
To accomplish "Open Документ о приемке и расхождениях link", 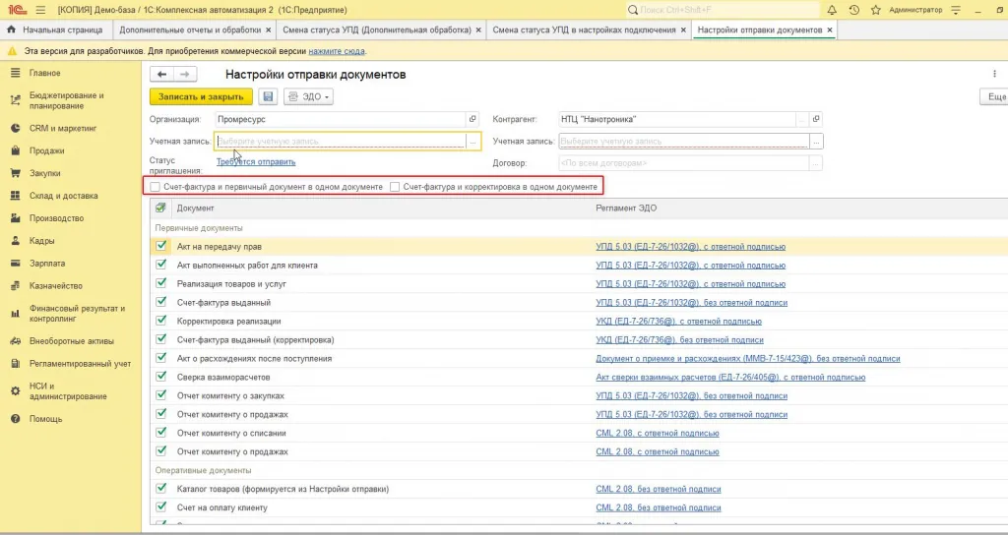I will pyautogui.click(x=748, y=358).
